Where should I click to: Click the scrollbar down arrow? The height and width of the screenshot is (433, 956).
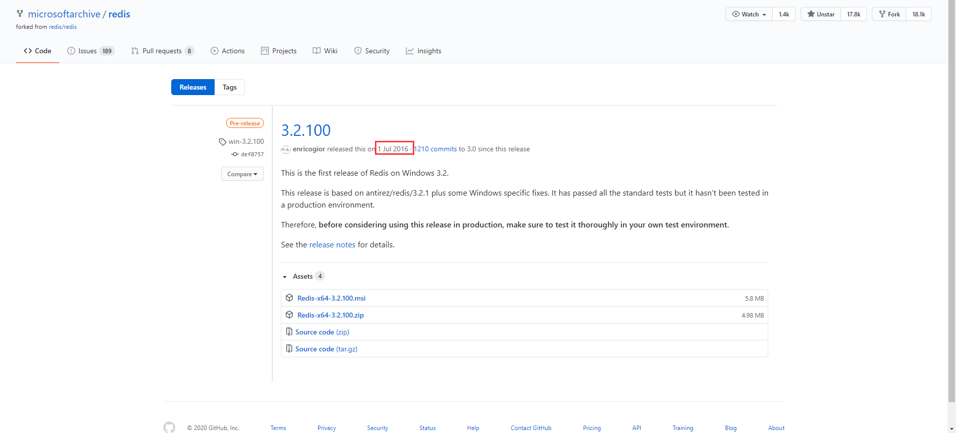pyautogui.click(x=952, y=429)
